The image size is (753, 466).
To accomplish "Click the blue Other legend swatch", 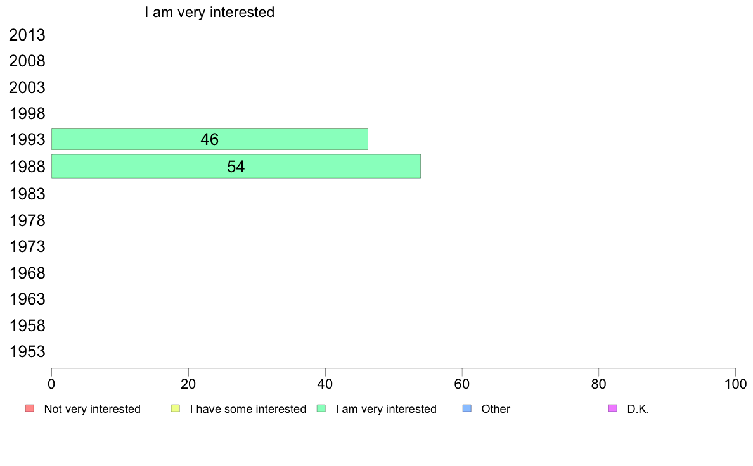I will coord(467,408).
